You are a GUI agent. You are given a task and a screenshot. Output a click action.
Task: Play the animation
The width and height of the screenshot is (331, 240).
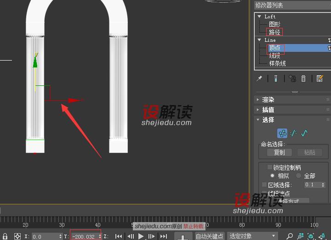141,236
